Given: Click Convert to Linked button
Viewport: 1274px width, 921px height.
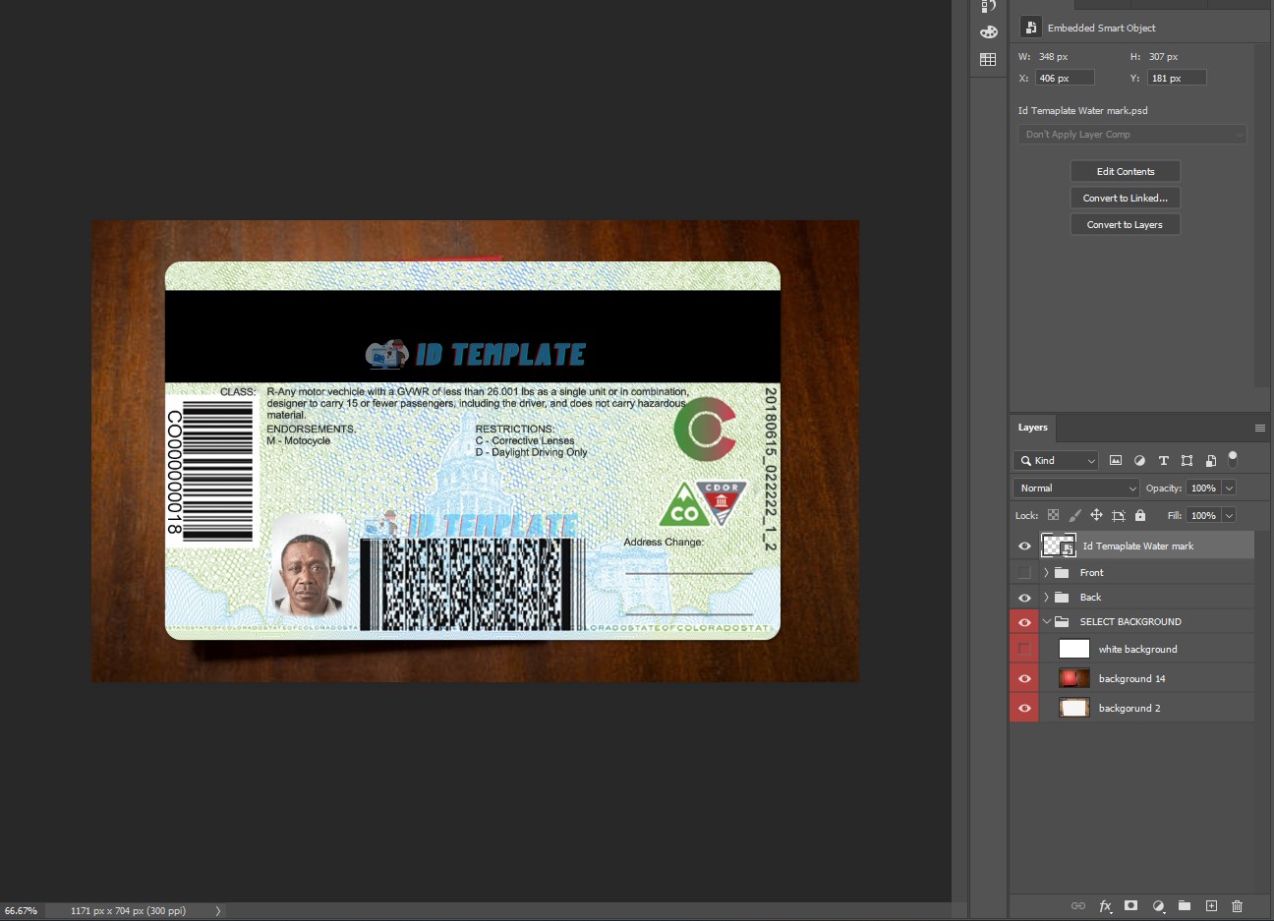Looking at the screenshot, I should [x=1126, y=198].
